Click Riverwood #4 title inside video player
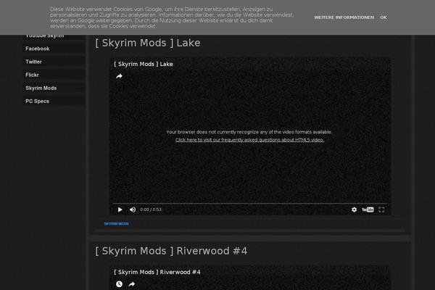 157,272
